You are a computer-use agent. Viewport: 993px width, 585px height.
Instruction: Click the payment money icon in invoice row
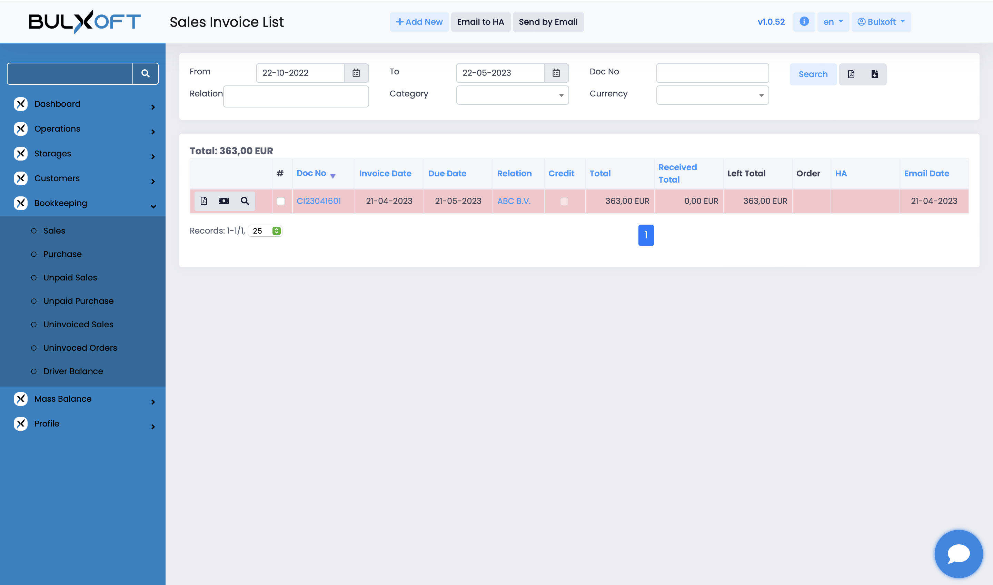click(224, 201)
